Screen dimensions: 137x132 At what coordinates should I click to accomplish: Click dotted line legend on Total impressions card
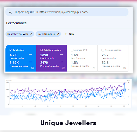61,62
